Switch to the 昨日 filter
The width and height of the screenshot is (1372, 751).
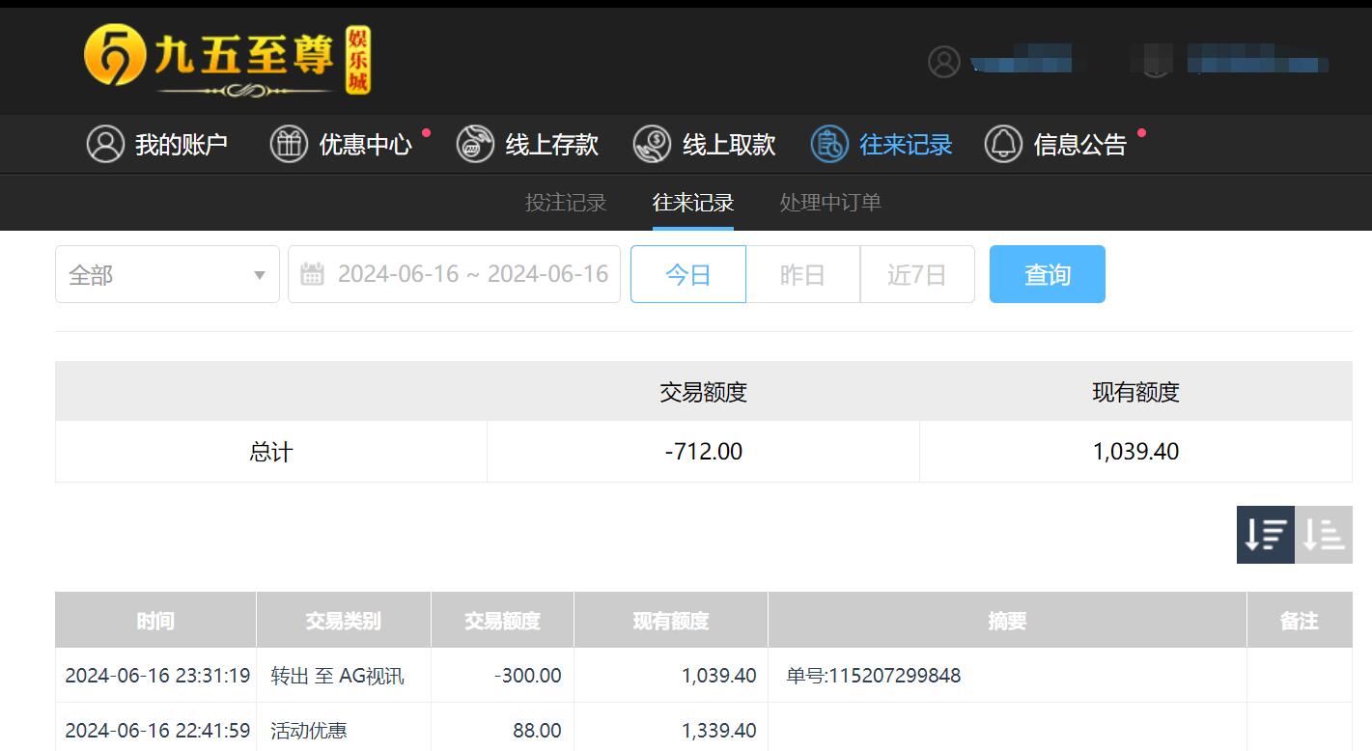coord(802,274)
